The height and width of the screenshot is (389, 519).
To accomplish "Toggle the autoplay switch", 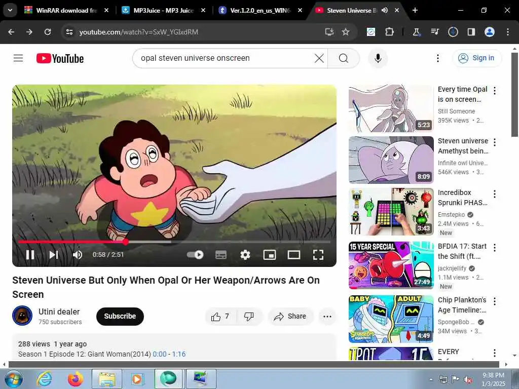I will 195,255.
